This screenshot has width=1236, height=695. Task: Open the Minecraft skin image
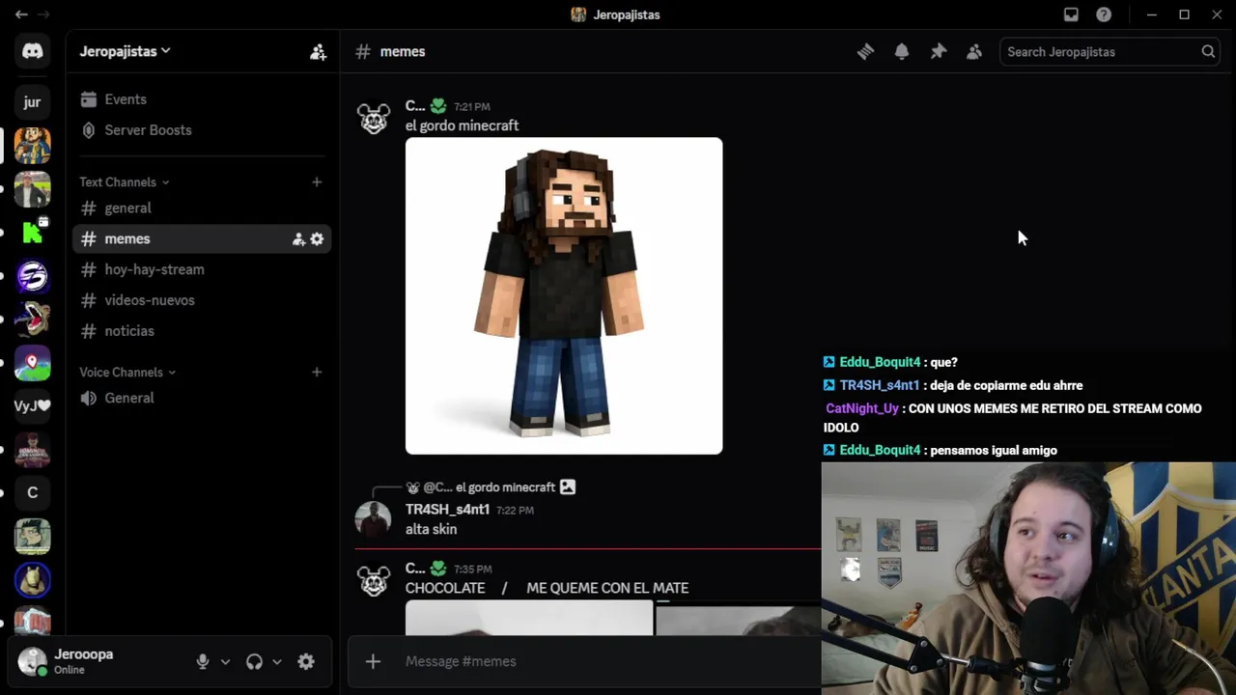point(564,295)
